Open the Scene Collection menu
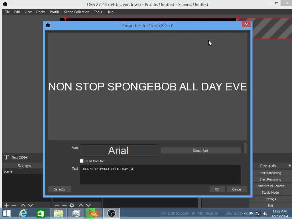Image resolution: width=292 pixels, height=219 pixels. 76,12
